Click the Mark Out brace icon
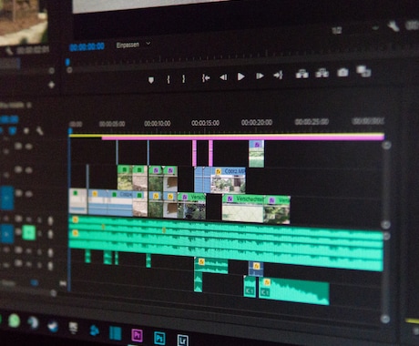 pos(183,79)
